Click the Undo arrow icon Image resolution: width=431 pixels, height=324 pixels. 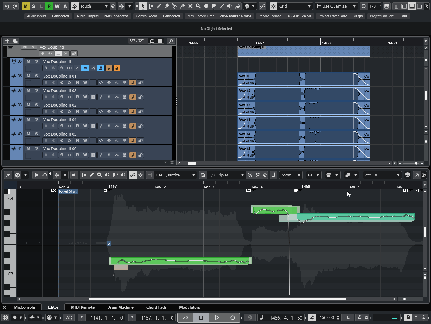(7, 6)
